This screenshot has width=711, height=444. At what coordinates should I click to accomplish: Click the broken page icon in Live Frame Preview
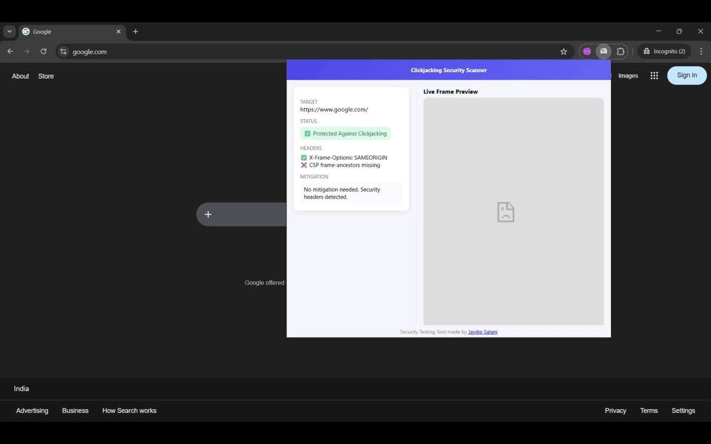coord(505,212)
